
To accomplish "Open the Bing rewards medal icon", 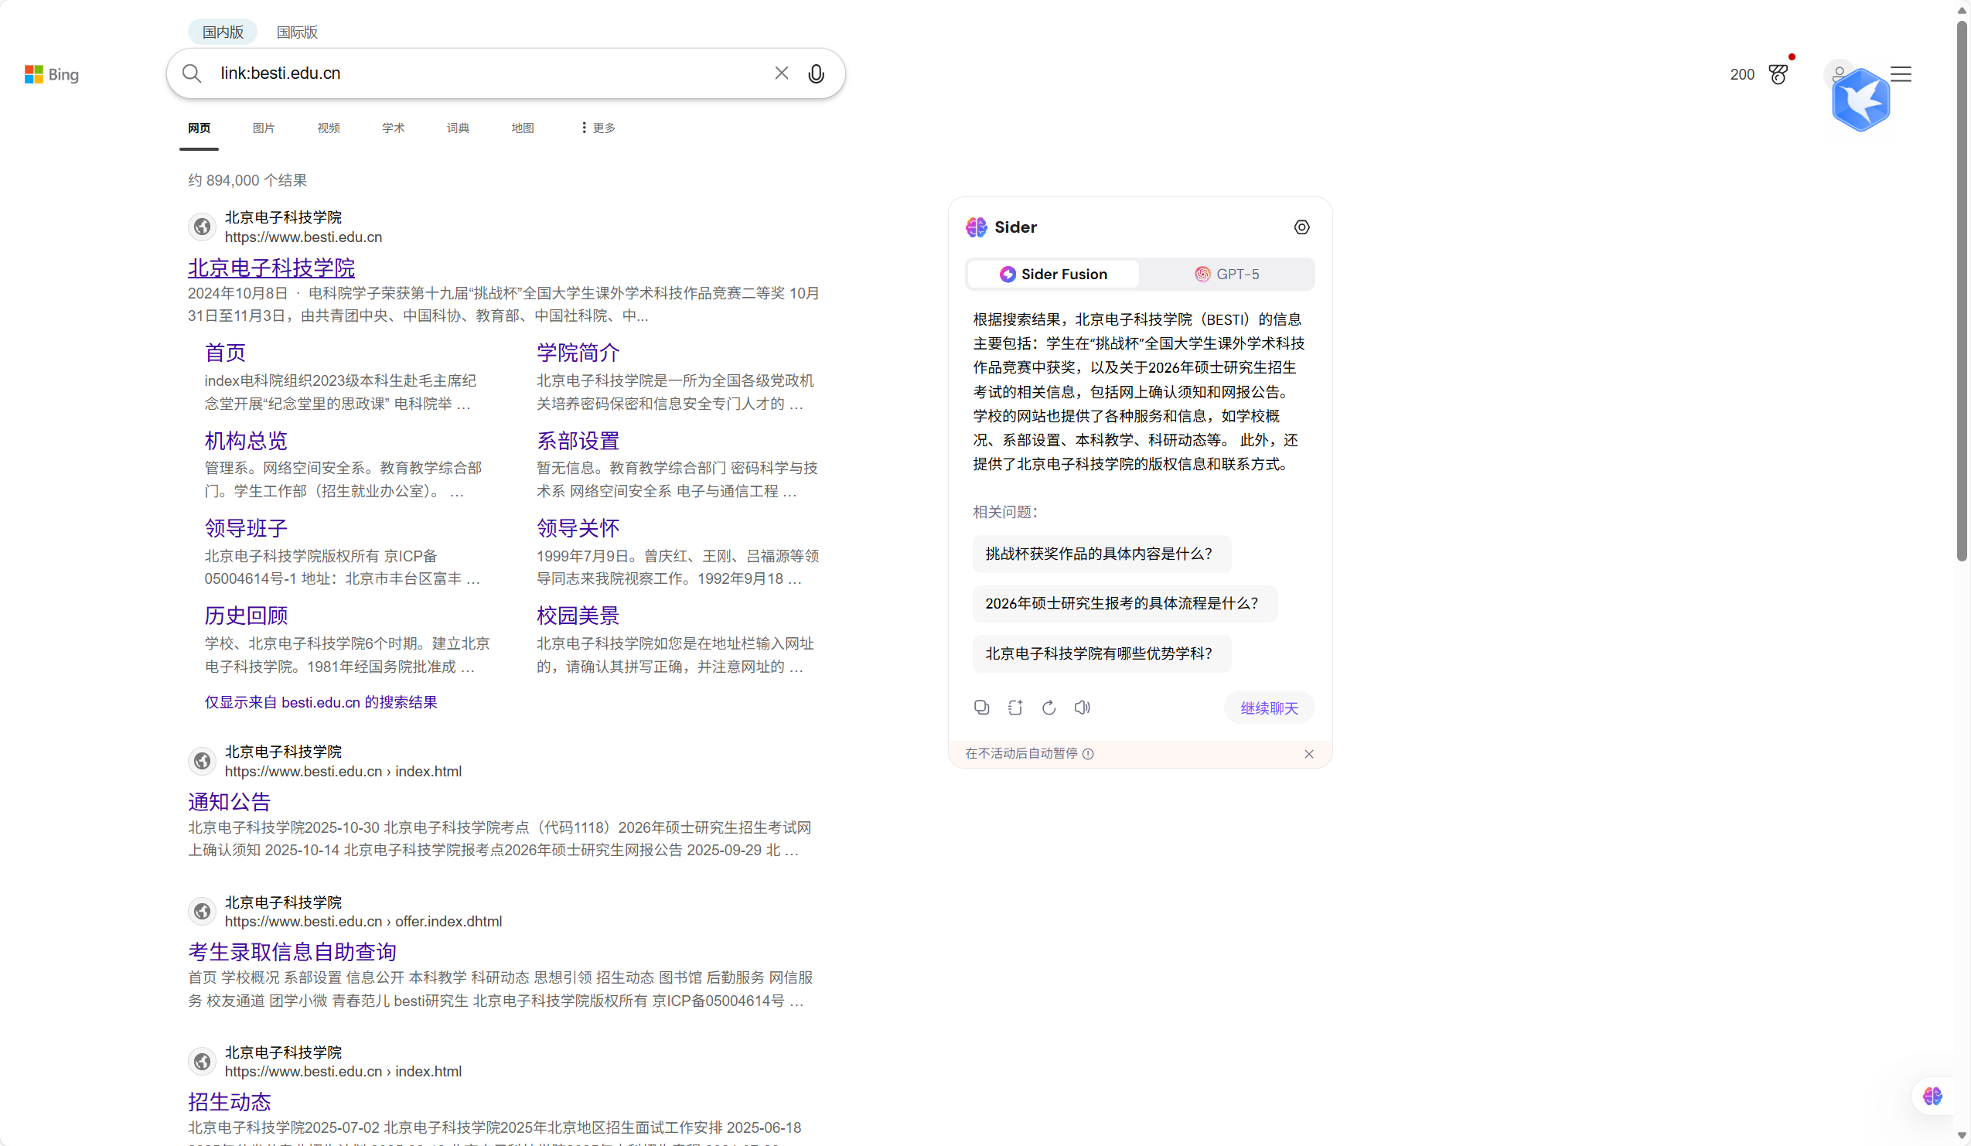I will (1778, 74).
